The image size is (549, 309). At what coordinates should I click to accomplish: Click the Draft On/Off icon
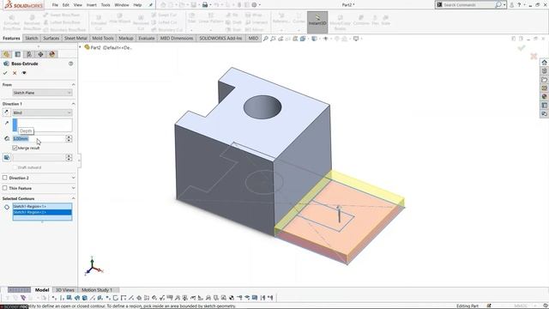point(7,158)
